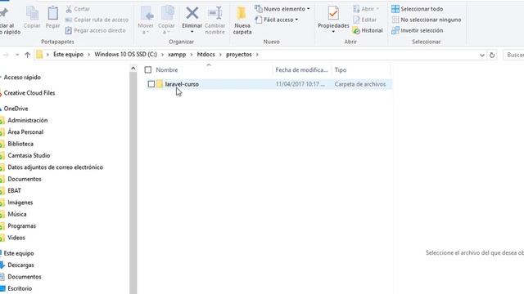524x294 pixels.
Task: Click the address bar folder icon
Action: coord(39,55)
